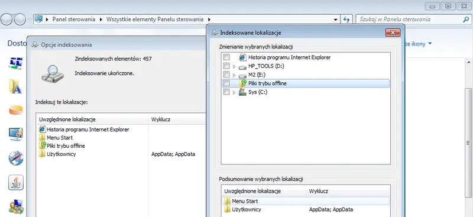Click the Panel sterowania breadcrumb
This screenshot has width=473, height=217.
[x=73, y=20]
